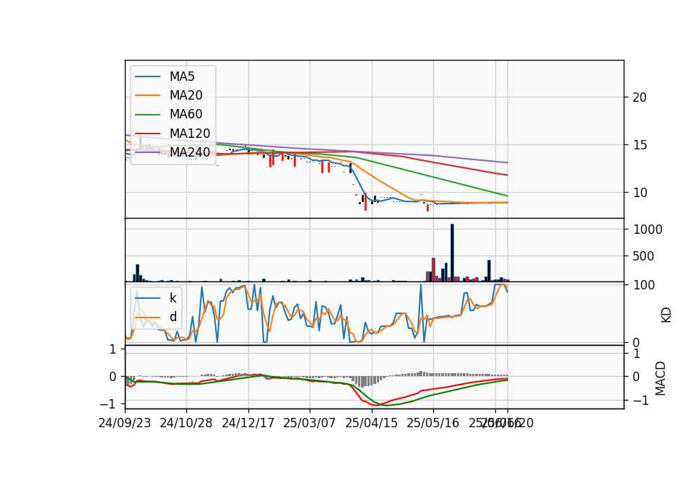Image resolution: width=693 pixels, height=498 pixels.
Task: Click the purple MA240 line swatch in legend
Action: [147, 152]
